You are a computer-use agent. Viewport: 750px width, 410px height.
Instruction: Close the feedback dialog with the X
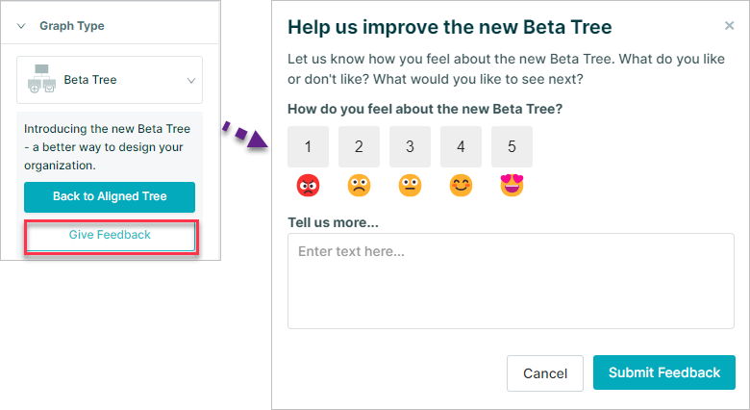729,25
